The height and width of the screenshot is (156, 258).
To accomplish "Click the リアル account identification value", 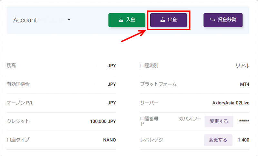I will click(x=242, y=66).
